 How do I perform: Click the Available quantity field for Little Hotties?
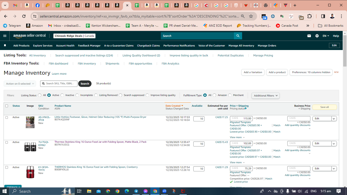tap(199, 119)
